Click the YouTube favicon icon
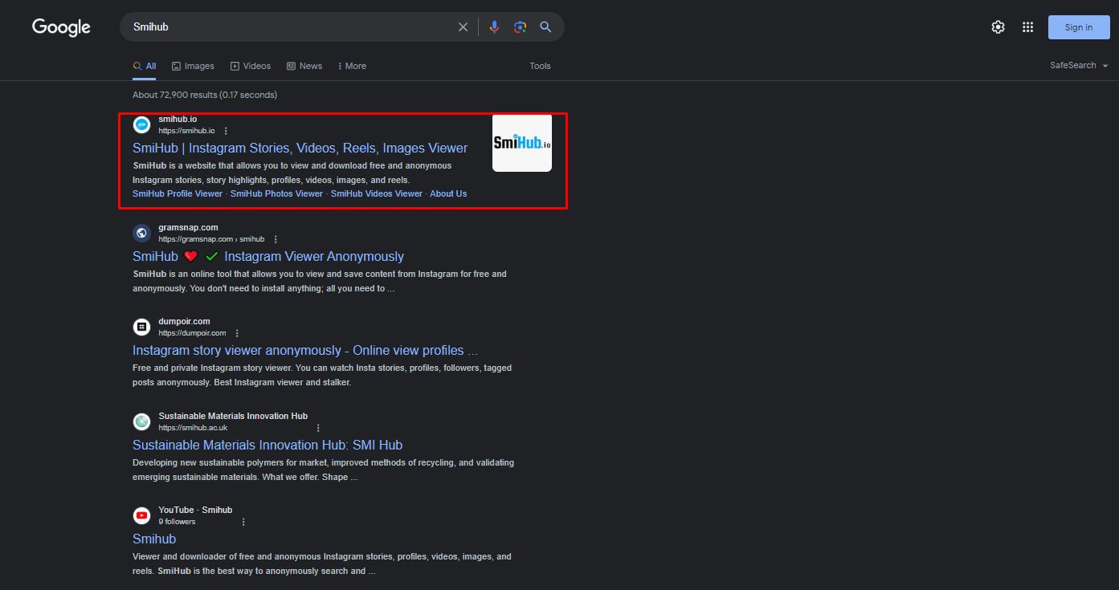Viewport: 1119px width, 590px height. coord(141,515)
